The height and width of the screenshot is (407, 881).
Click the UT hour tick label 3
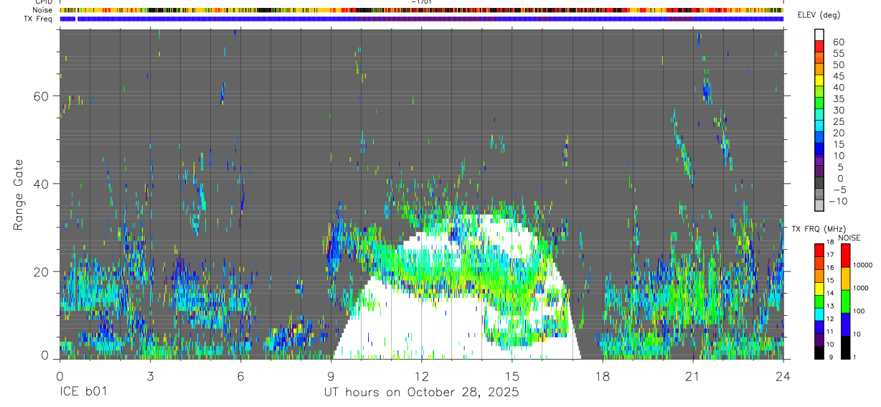[x=150, y=375]
